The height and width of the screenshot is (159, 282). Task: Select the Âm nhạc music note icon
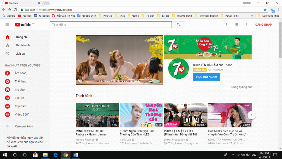(x=8, y=73)
